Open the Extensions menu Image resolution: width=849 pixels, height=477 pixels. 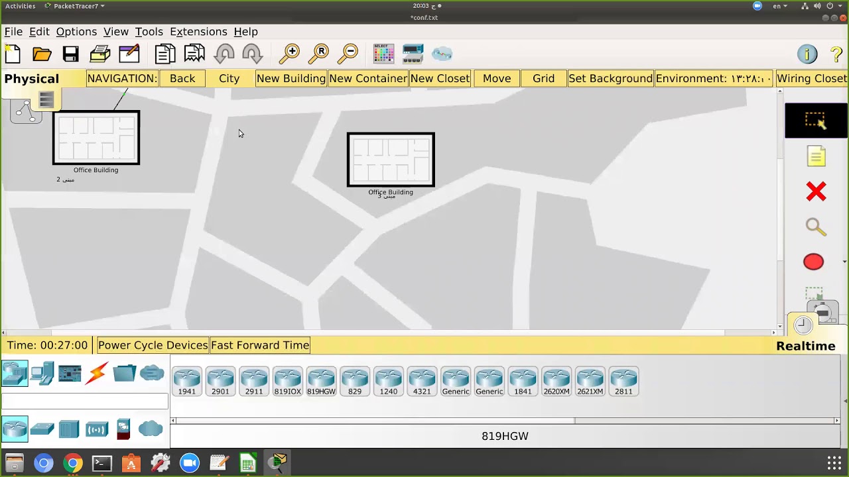[x=198, y=32]
